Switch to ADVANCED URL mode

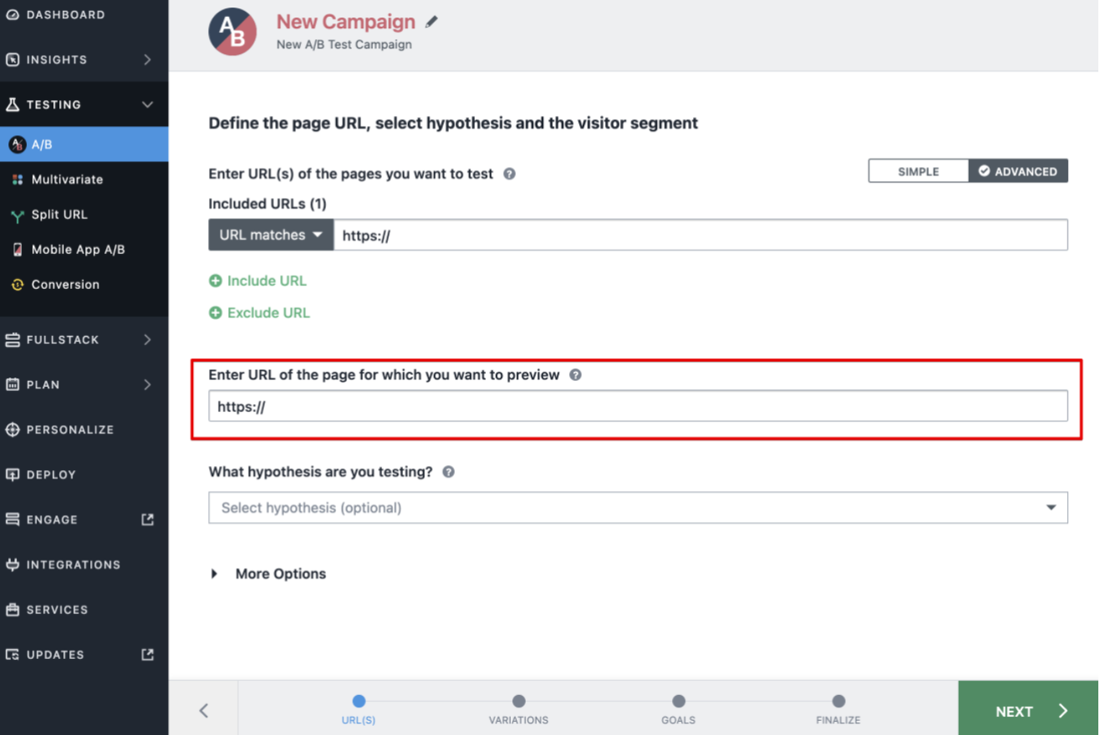(1018, 171)
